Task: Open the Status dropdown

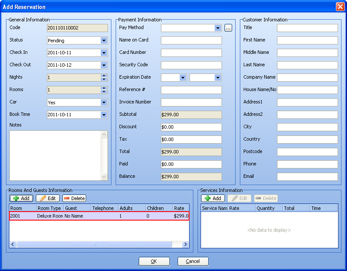Action: 104,41
